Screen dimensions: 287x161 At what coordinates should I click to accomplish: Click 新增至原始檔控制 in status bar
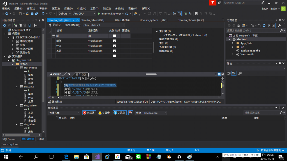[x=271, y=150]
